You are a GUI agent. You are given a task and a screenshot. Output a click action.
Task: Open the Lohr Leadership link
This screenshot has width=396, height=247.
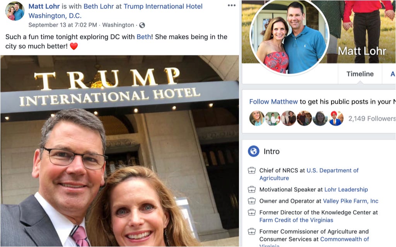(346, 189)
